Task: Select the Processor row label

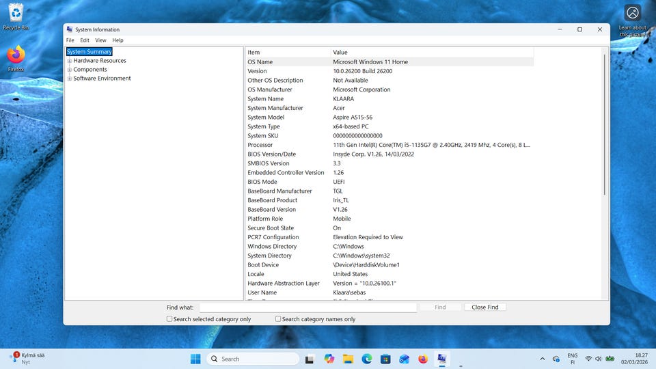Action: point(260,145)
